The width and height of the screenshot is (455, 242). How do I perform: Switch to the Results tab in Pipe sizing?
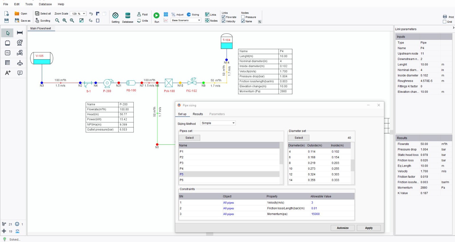[198, 114]
